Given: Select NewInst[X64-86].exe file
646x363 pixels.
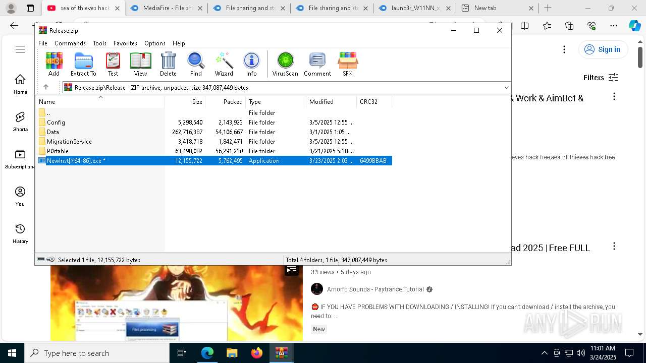Looking at the screenshot, I should click(215, 161).
